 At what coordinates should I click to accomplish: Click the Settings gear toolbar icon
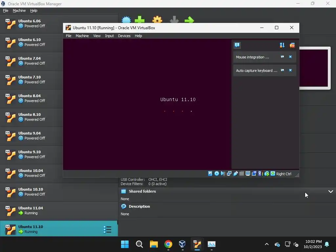[x=157, y=19]
